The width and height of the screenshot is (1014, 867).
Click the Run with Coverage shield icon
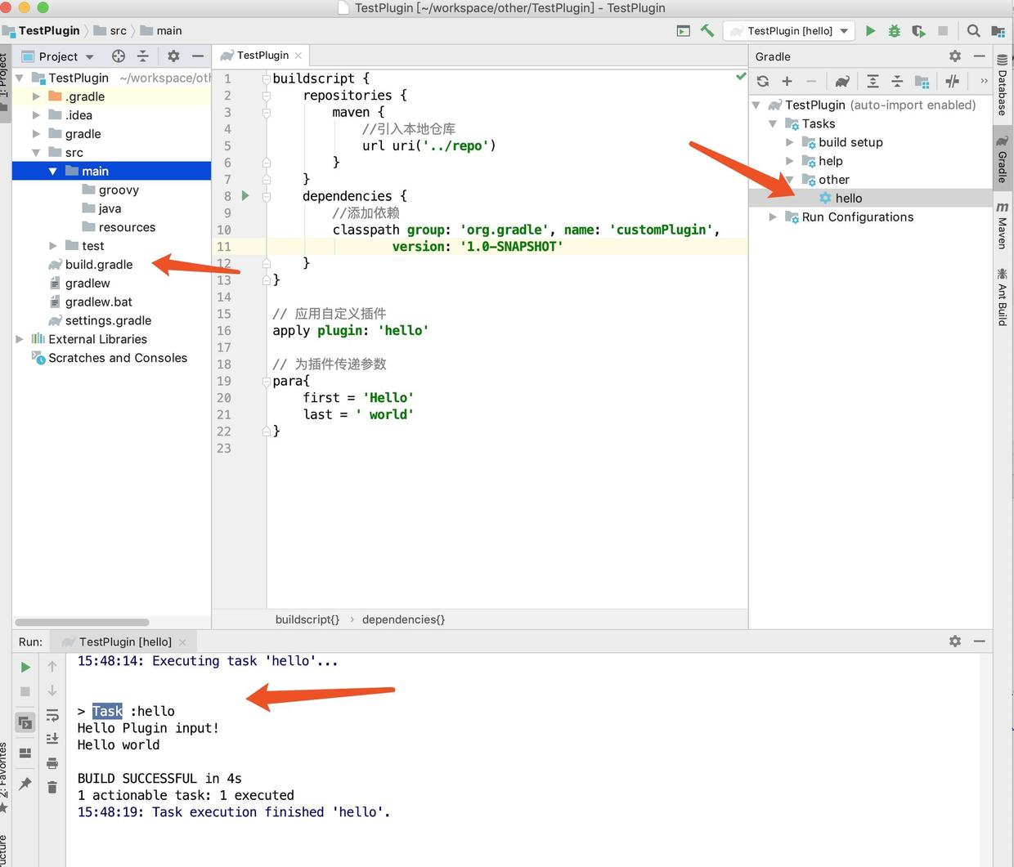[918, 31]
